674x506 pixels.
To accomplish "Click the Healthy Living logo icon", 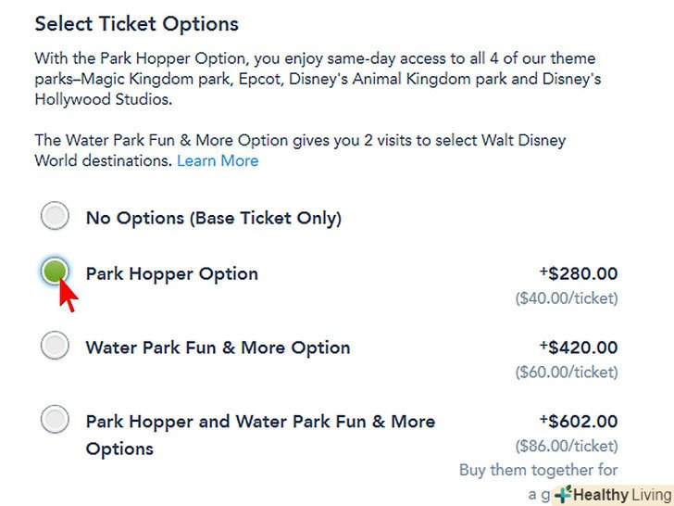I will point(564,495).
